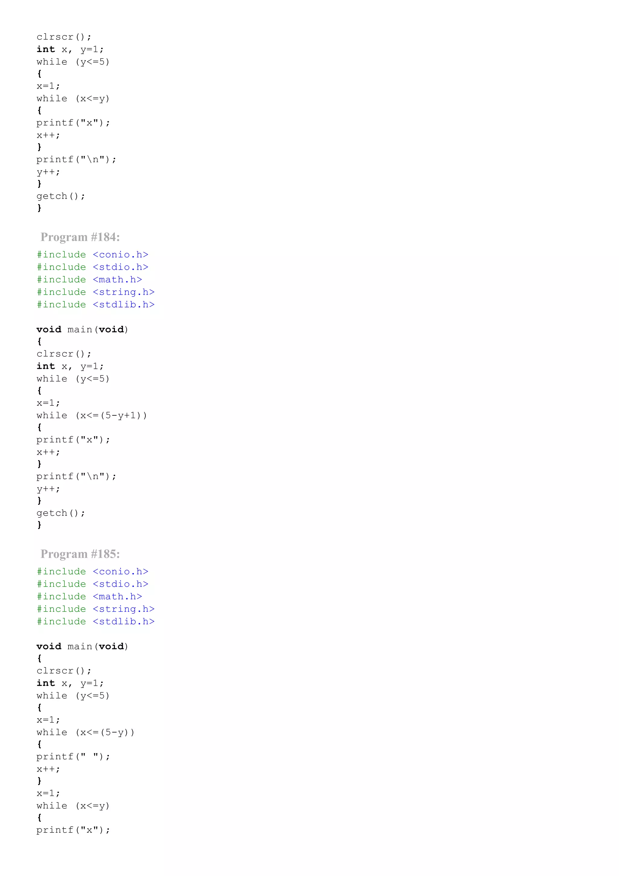Click "getch();" in Program #184
Viewport: 619px width, 876px height.
tap(61, 513)
